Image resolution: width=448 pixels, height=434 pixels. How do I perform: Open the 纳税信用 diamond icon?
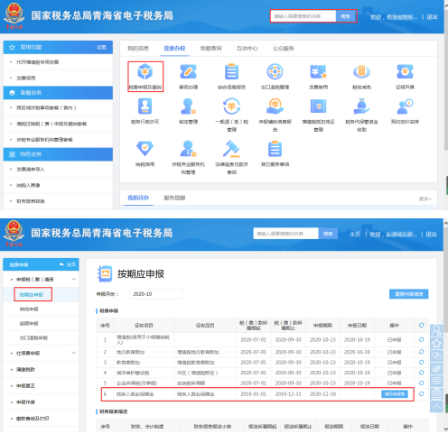(145, 149)
